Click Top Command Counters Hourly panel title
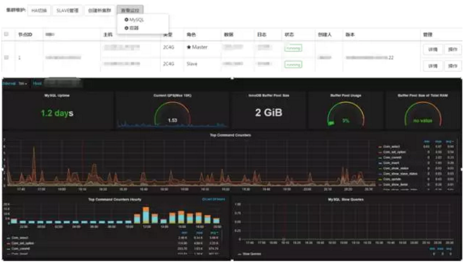This screenshot has height=264, width=466. click(x=115, y=200)
